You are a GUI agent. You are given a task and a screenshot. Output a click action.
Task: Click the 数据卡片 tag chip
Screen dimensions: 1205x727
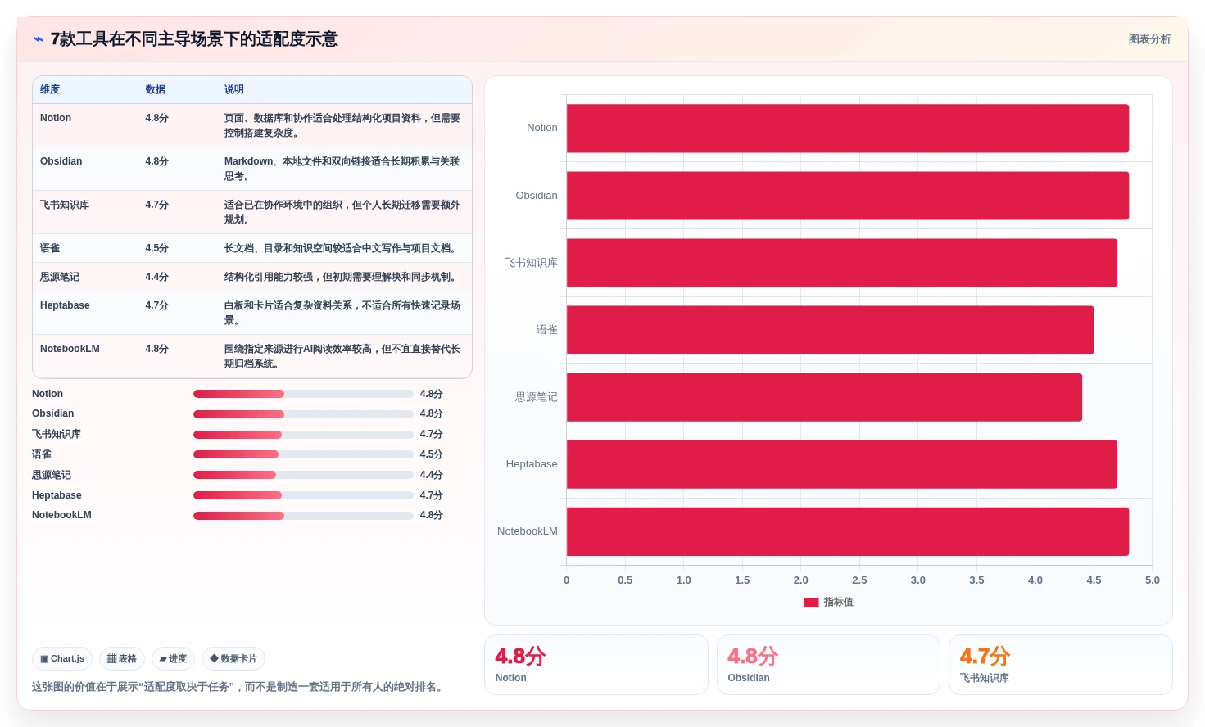click(233, 658)
